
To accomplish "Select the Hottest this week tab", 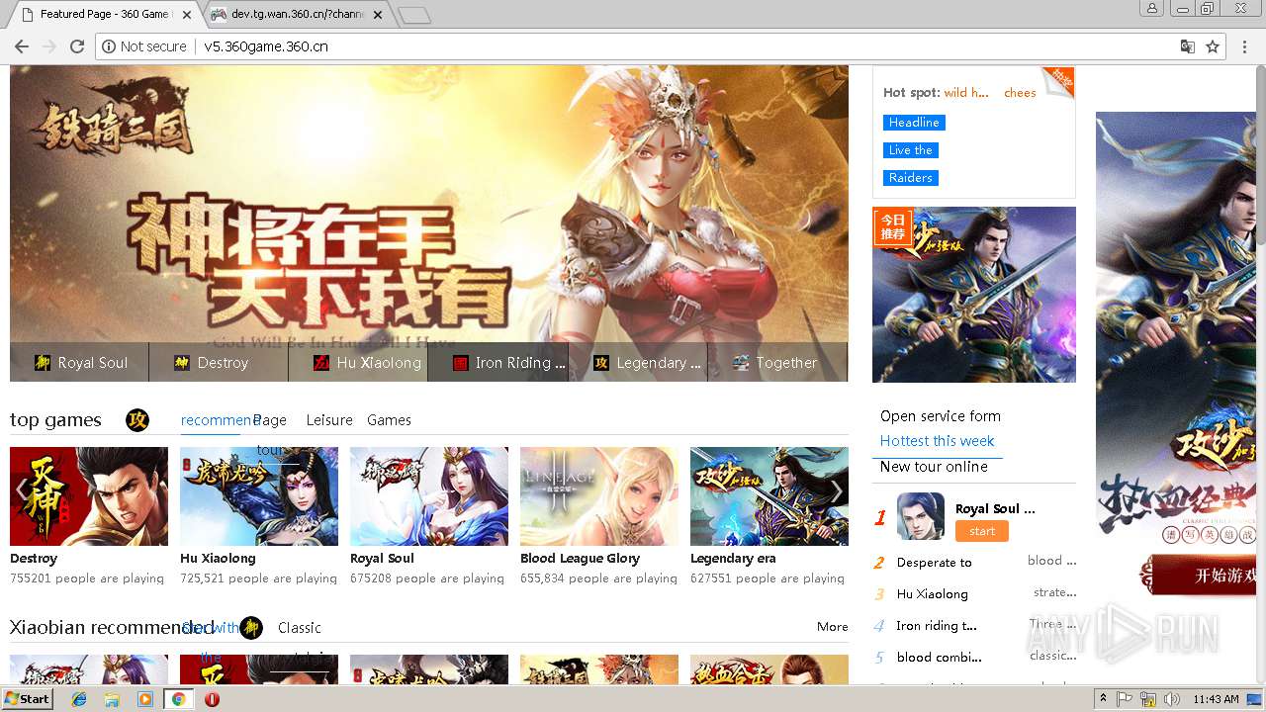I will (x=938, y=441).
